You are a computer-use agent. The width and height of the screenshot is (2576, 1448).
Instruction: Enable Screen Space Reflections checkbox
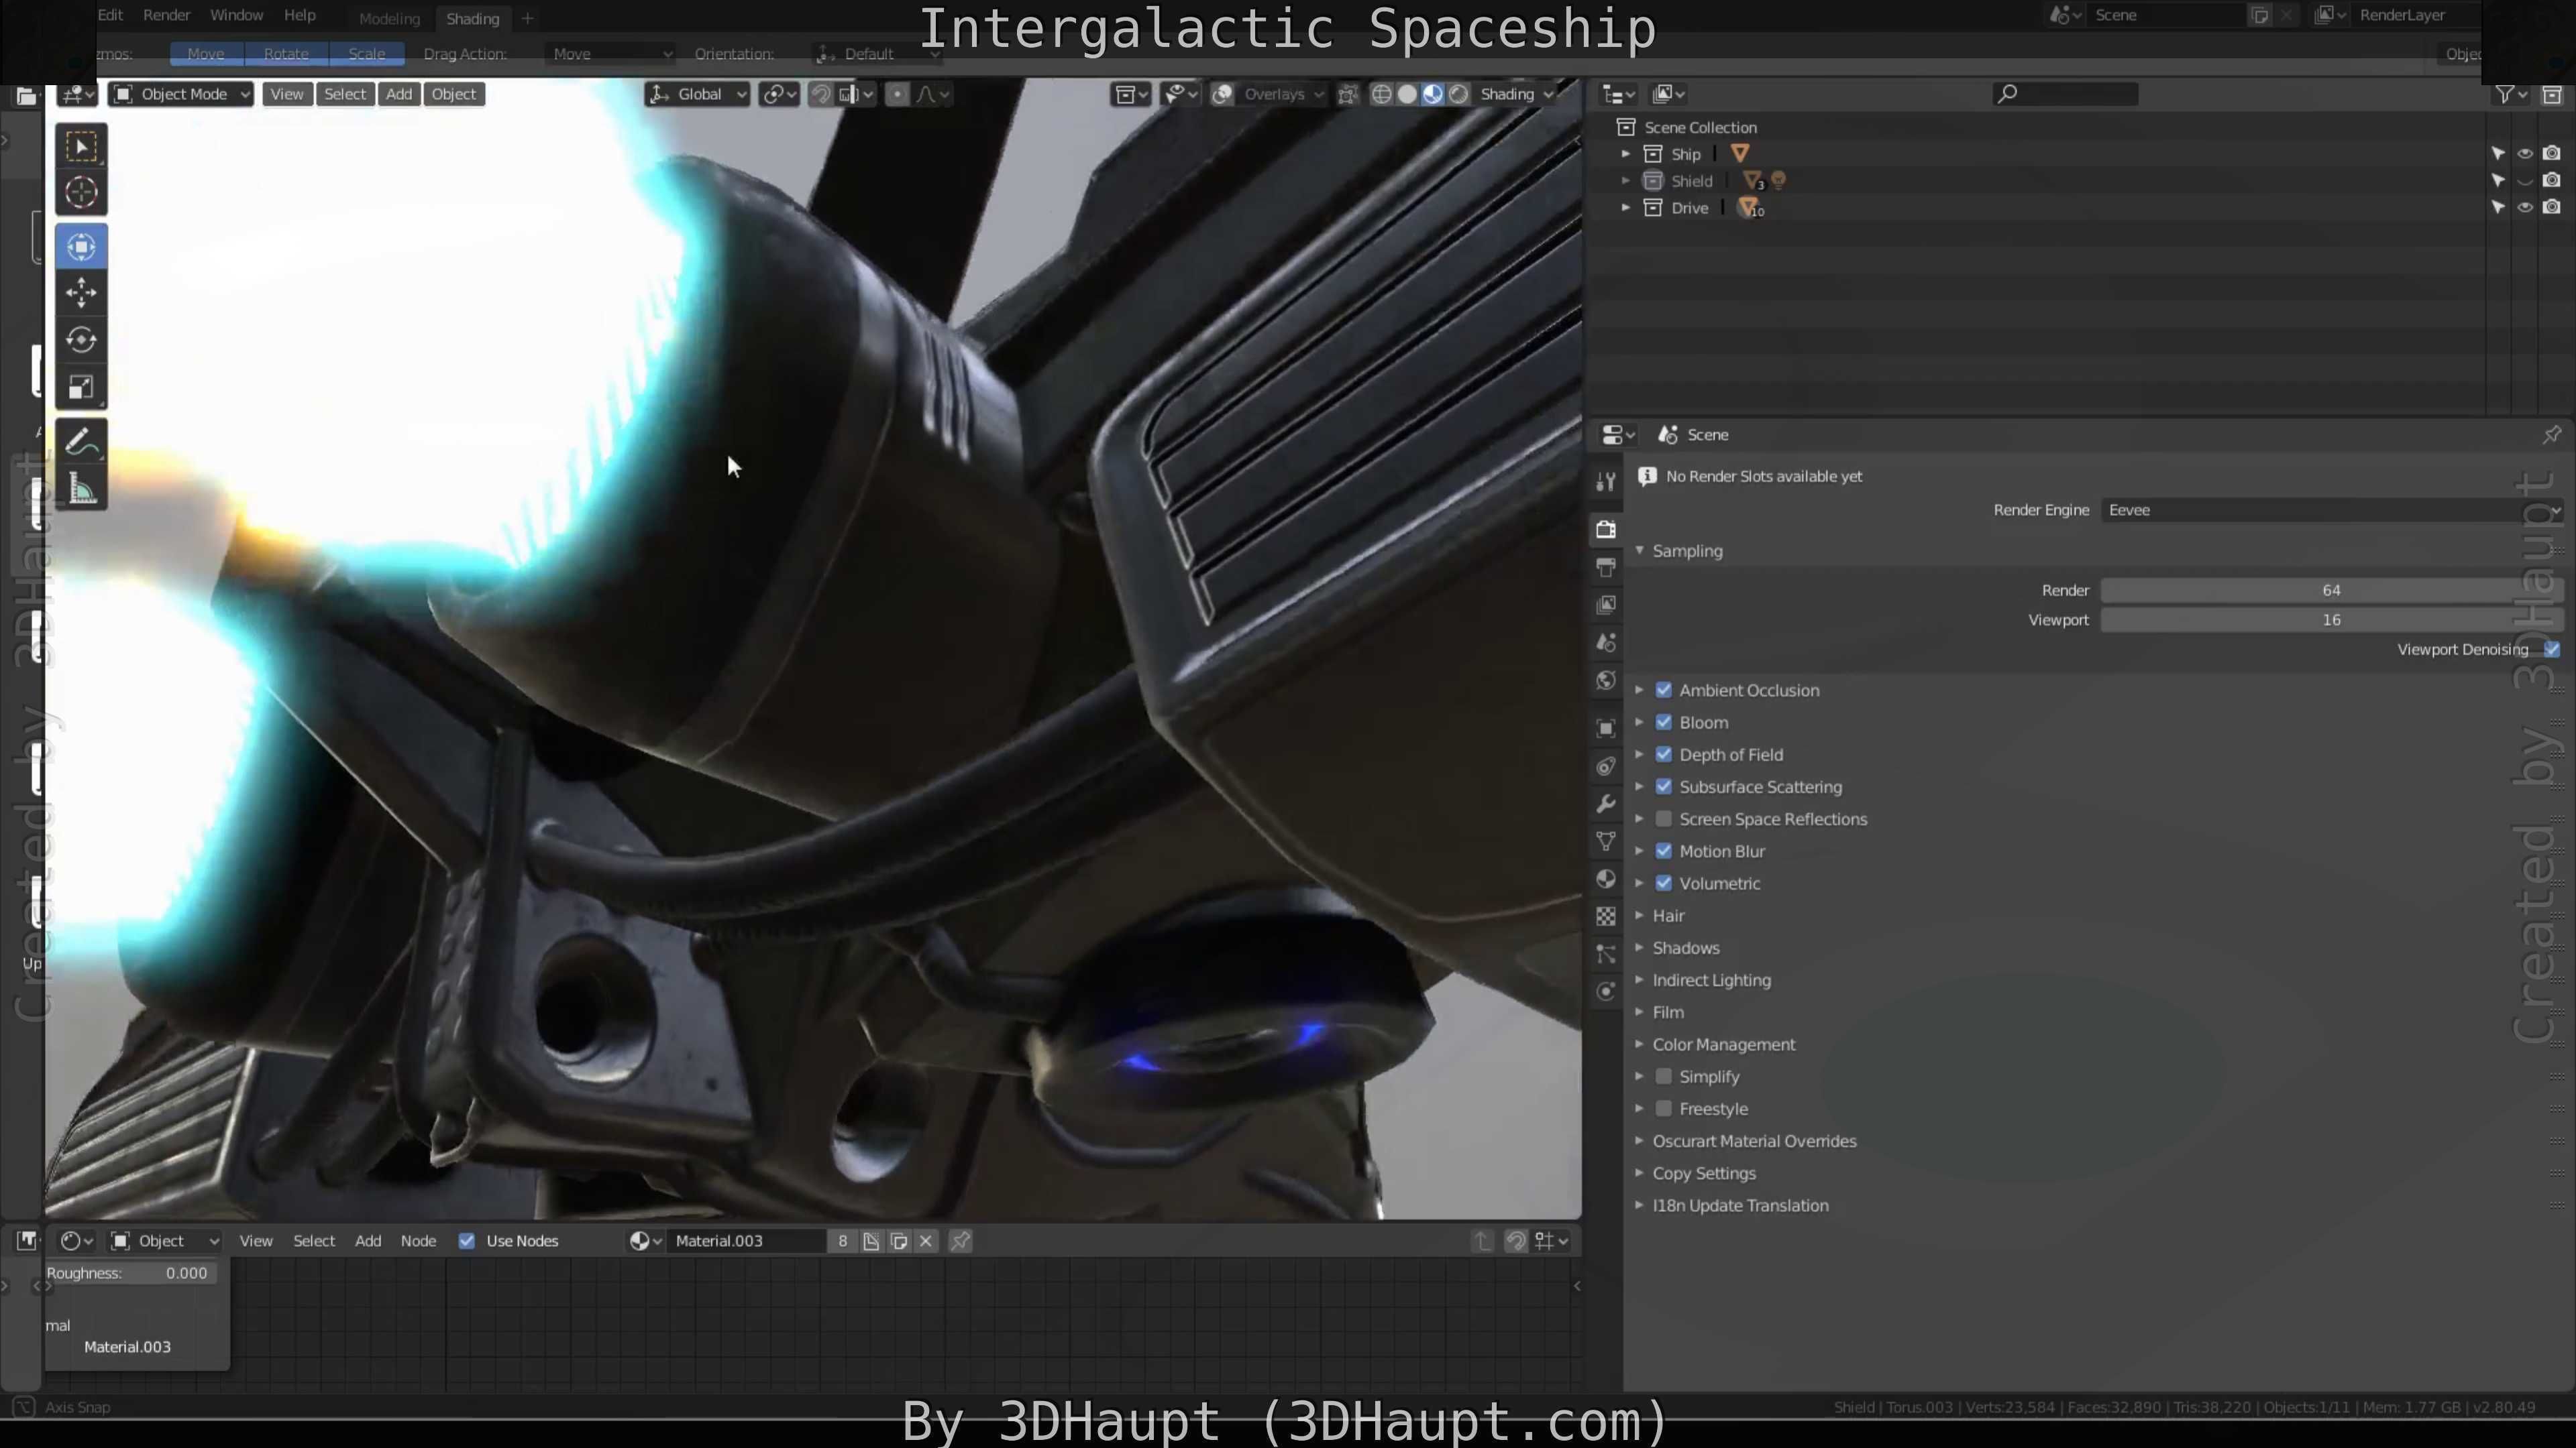[1664, 819]
